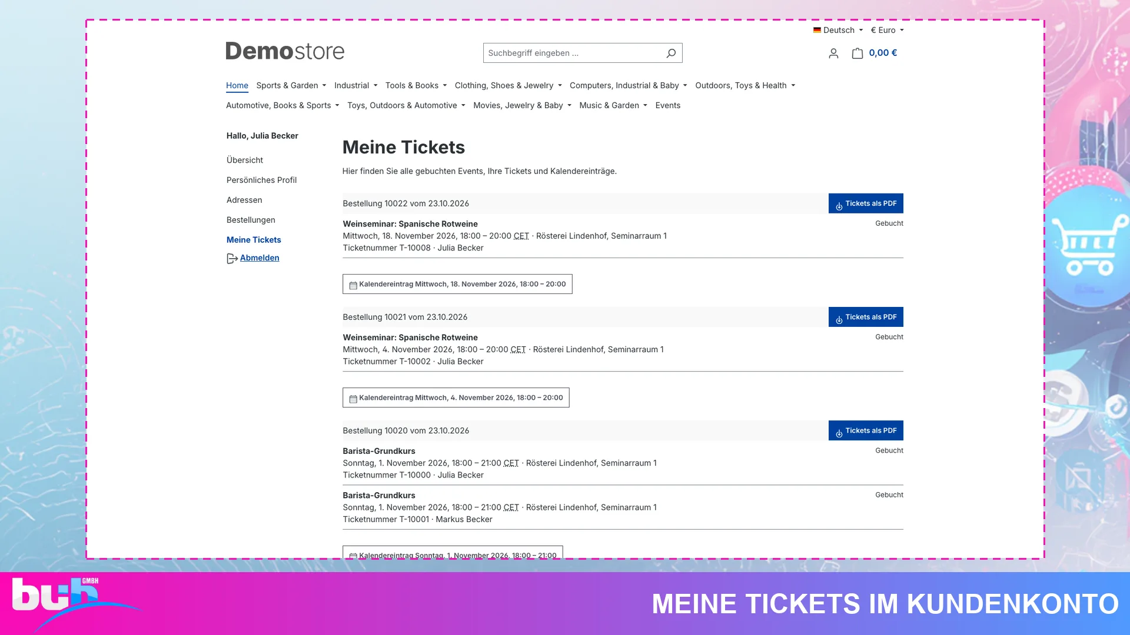The height and width of the screenshot is (635, 1130).
Task: Open Persönliches Profil in sidebar
Action: click(x=261, y=180)
